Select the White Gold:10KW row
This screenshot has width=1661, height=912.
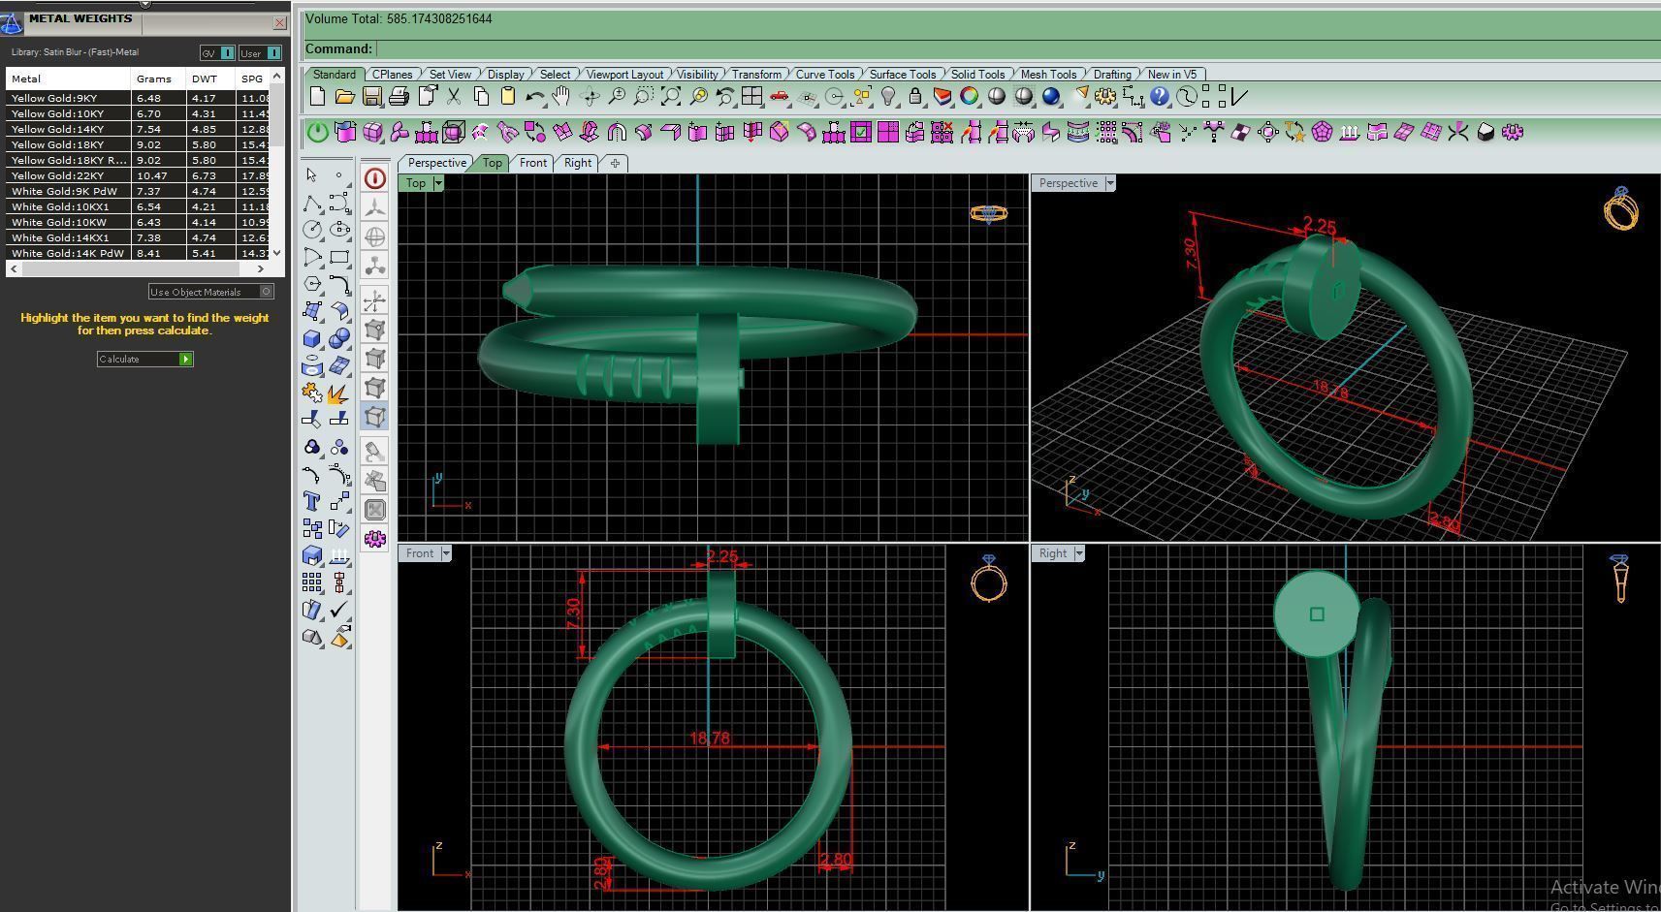[138, 222]
